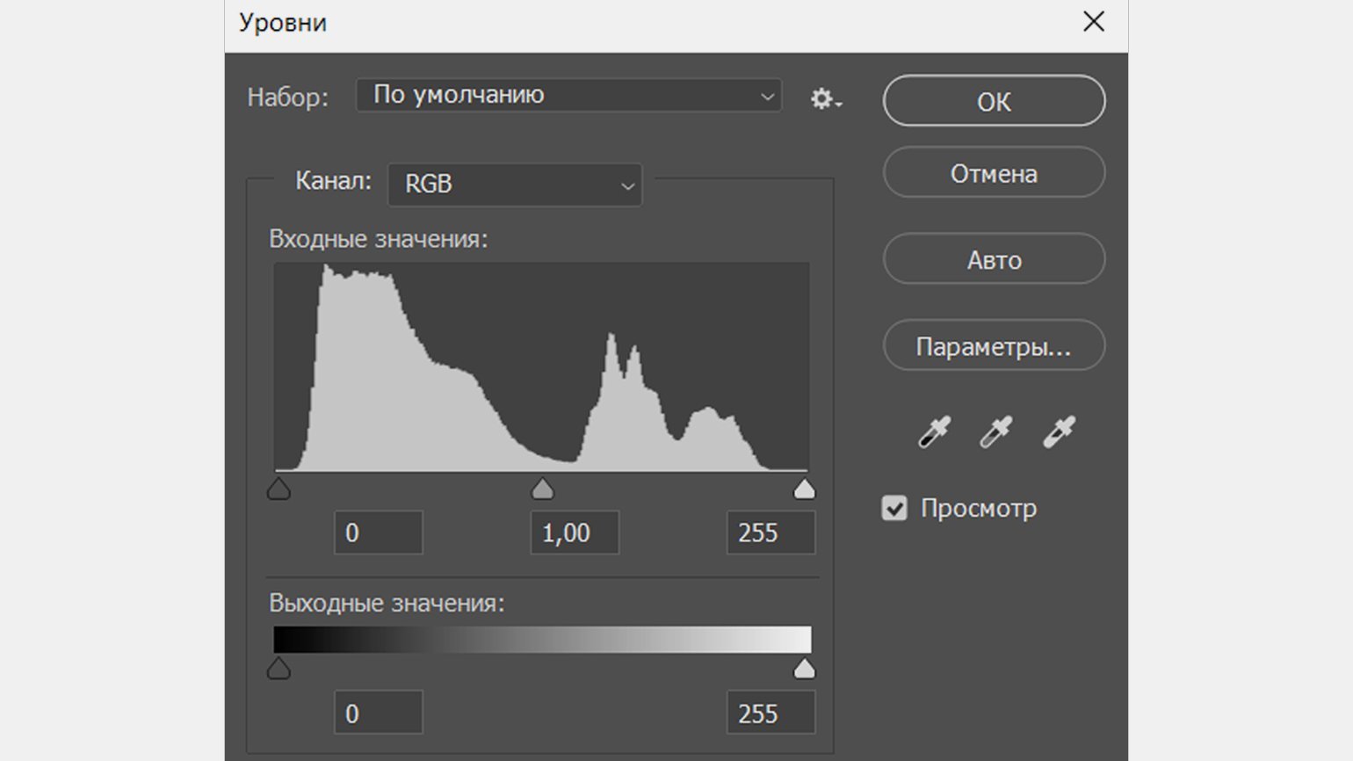Click the OK button
1353x761 pixels.
(994, 101)
